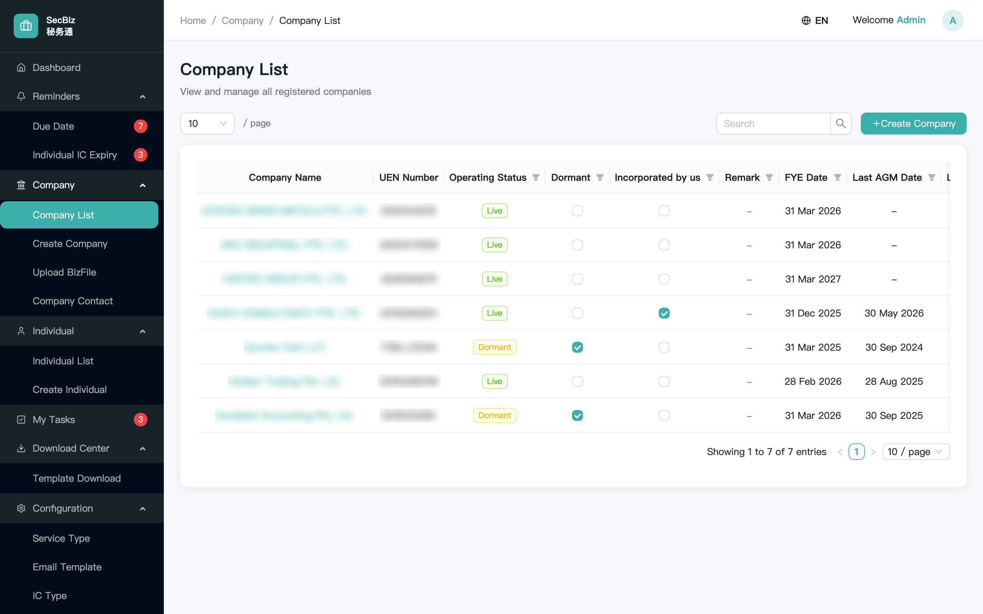
Task: Check Incorporated by us for 28 Feb 2026 row
Action: [x=664, y=381]
